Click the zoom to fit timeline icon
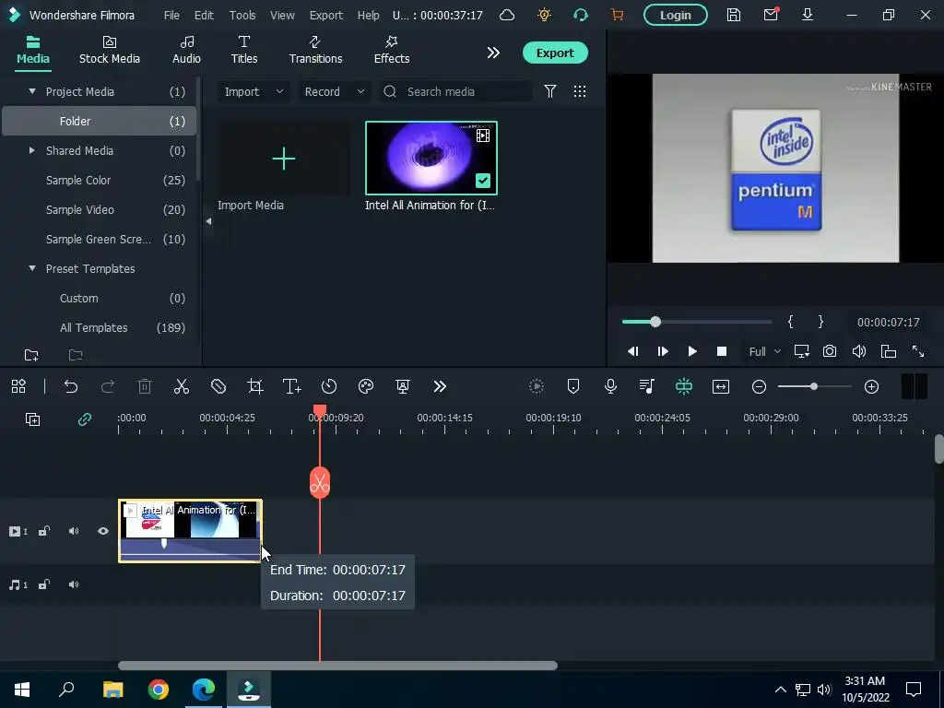The width and height of the screenshot is (944, 708). tap(721, 386)
